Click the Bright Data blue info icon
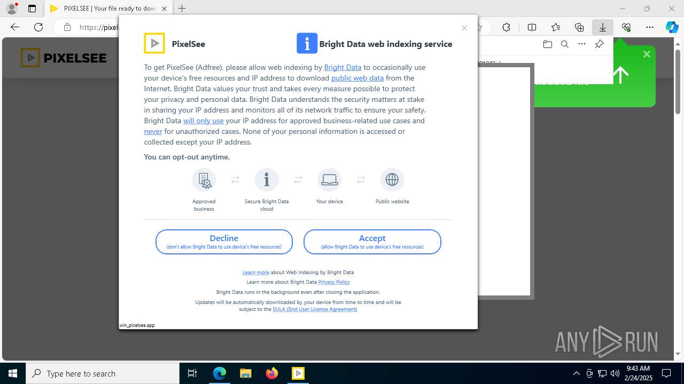684x384 pixels. click(307, 43)
